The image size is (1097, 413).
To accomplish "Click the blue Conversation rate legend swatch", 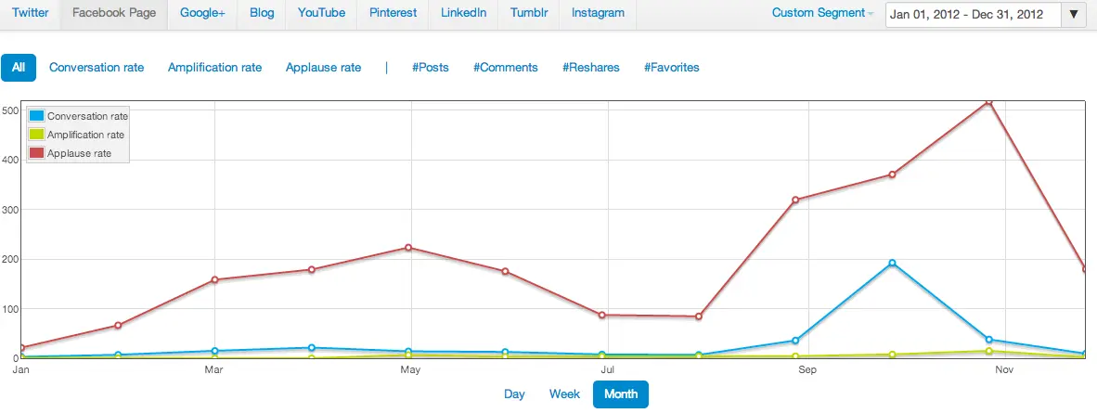I will (37, 116).
